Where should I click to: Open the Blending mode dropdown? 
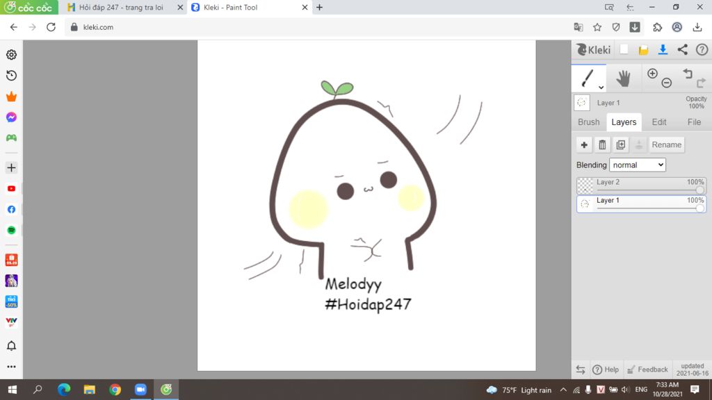(638, 165)
